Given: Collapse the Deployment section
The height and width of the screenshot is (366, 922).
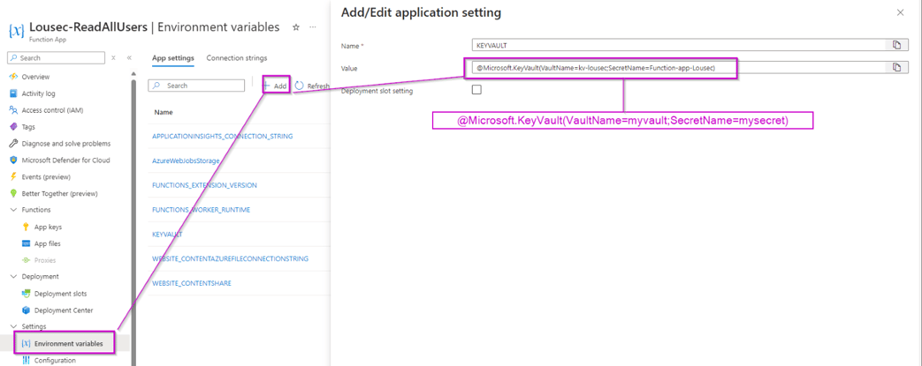Looking at the screenshot, I should click(x=13, y=276).
